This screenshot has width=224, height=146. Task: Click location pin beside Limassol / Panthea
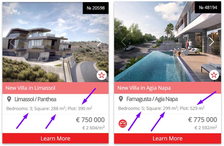[x=9, y=99]
